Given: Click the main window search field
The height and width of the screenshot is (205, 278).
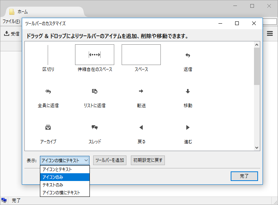Looking at the screenshot, I should pyautogui.click(x=269, y=22).
